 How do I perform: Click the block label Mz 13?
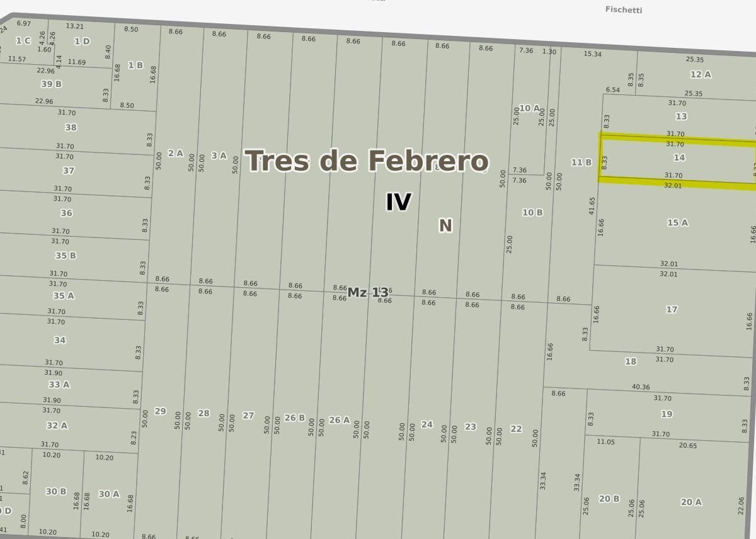pyautogui.click(x=368, y=292)
